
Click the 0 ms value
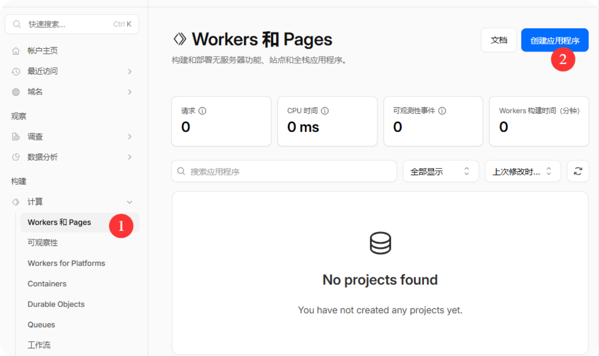[x=303, y=127]
